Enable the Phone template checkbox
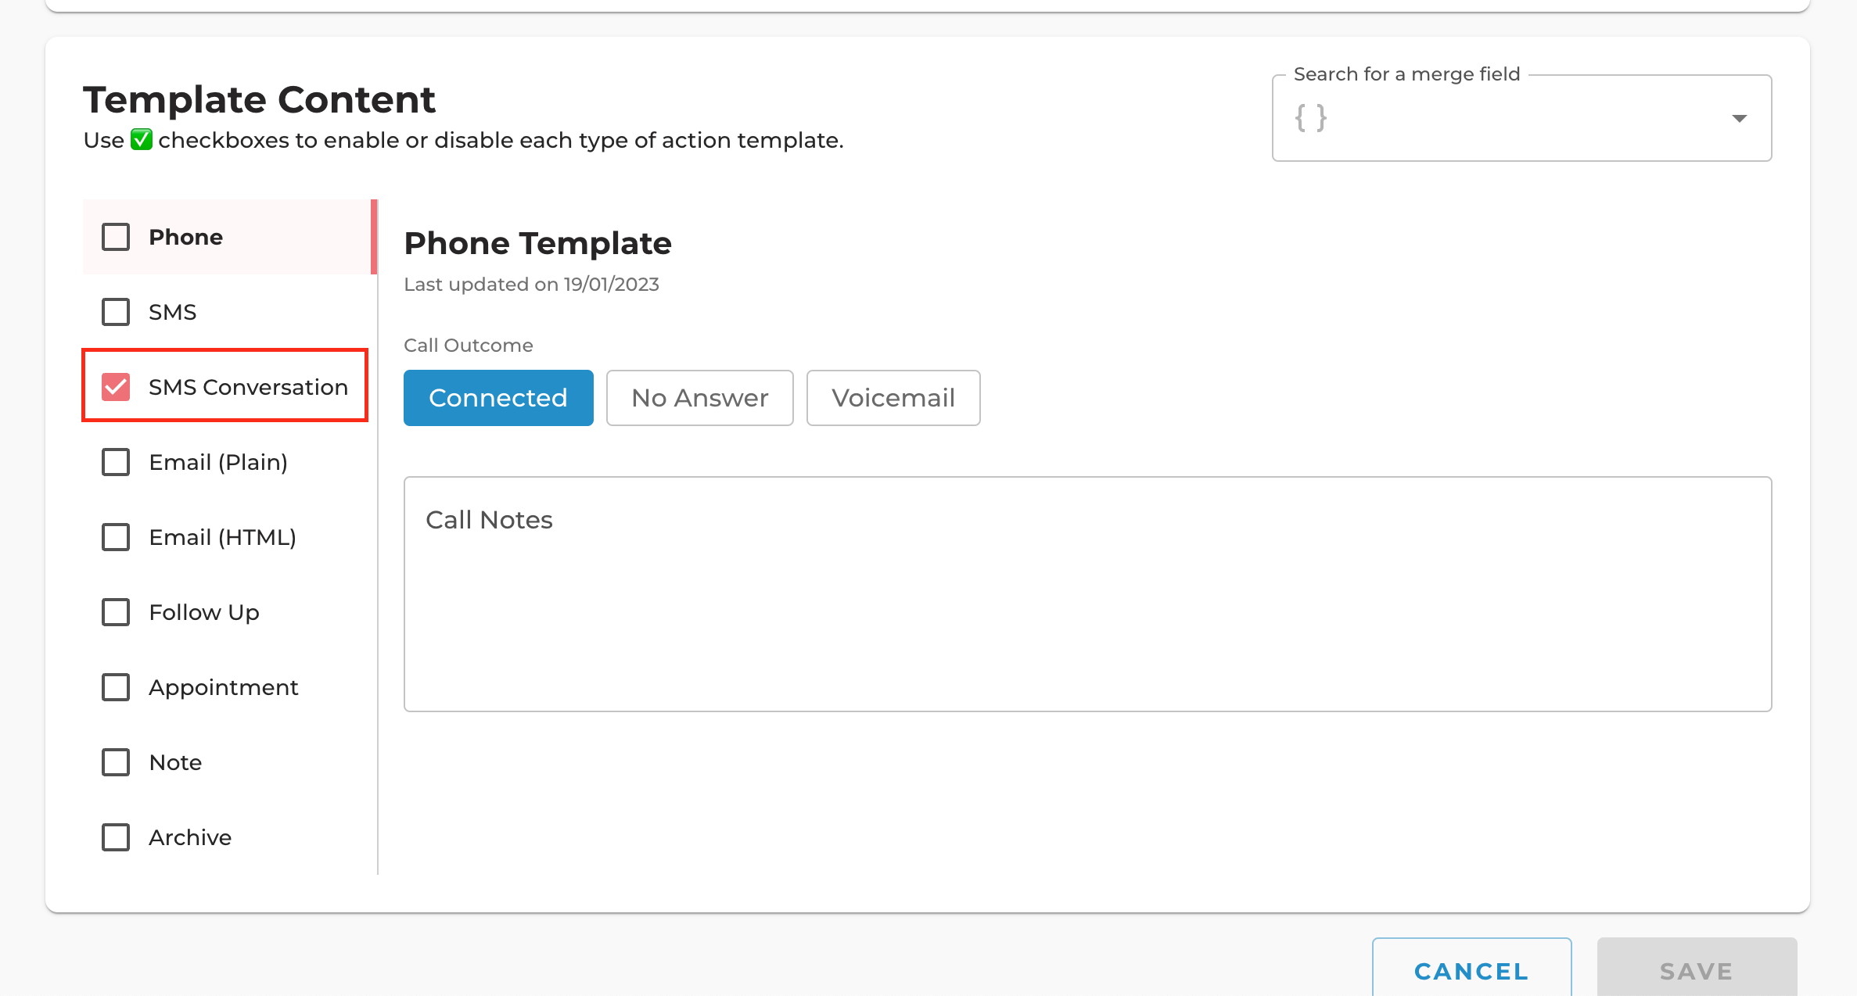This screenshot has height=996, width=1857. tap(116, 237)
